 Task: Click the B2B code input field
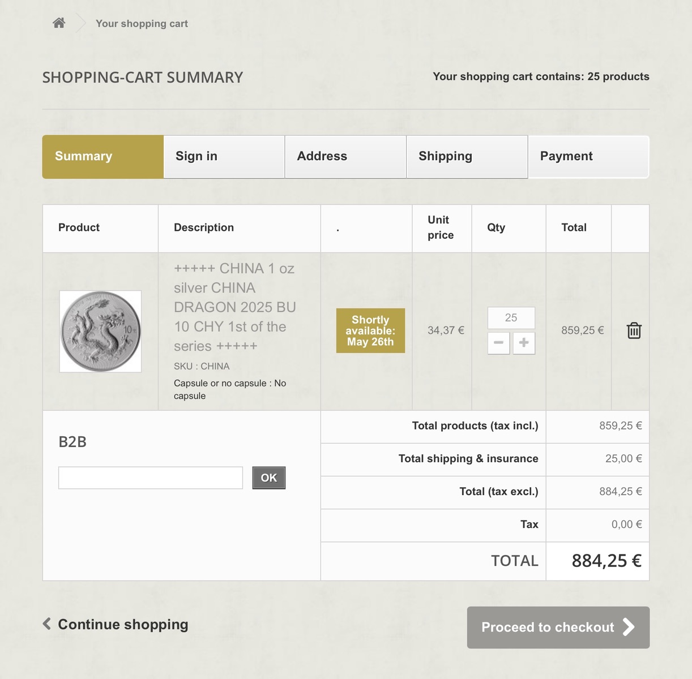(x=151, y=478)
